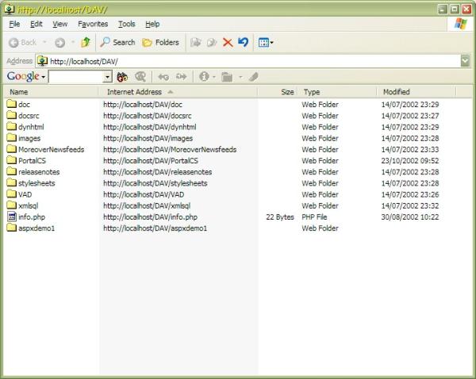Click the 22 Bytes size cell
The image size is (476, 379).
click(280, 217)
